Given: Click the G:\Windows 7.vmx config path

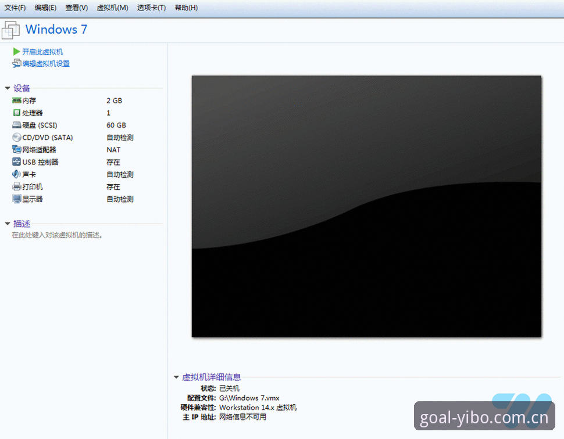Looking at the screenshot, I should click(249, 398).
